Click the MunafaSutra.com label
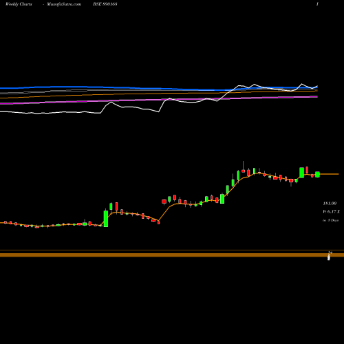 click(64, 4)
